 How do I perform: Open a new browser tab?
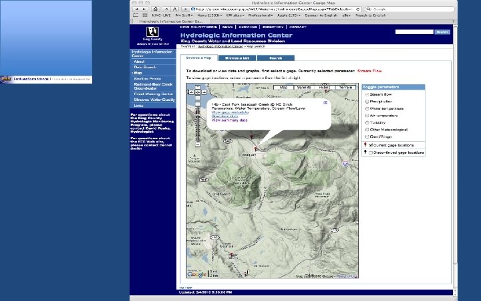455,21
